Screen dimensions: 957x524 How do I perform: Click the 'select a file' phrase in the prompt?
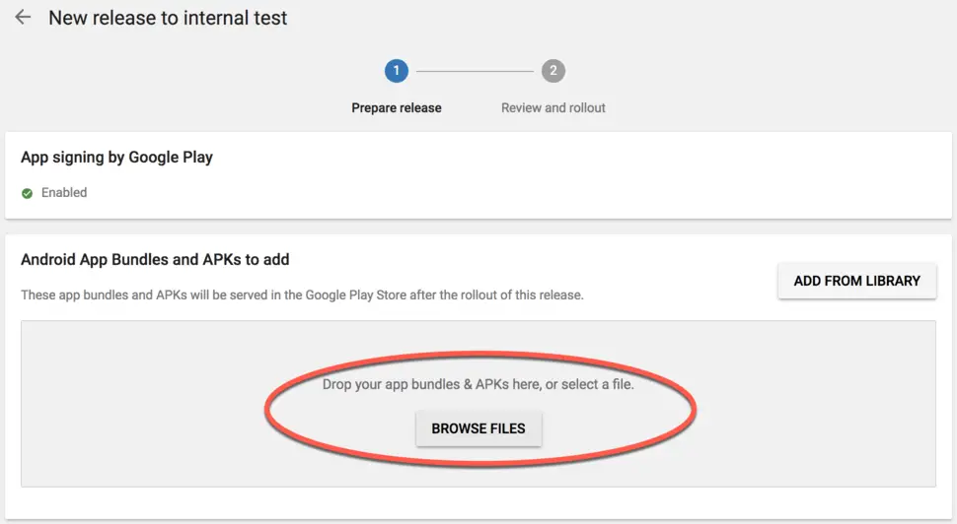pyautogui.click(x=597, y=384)
